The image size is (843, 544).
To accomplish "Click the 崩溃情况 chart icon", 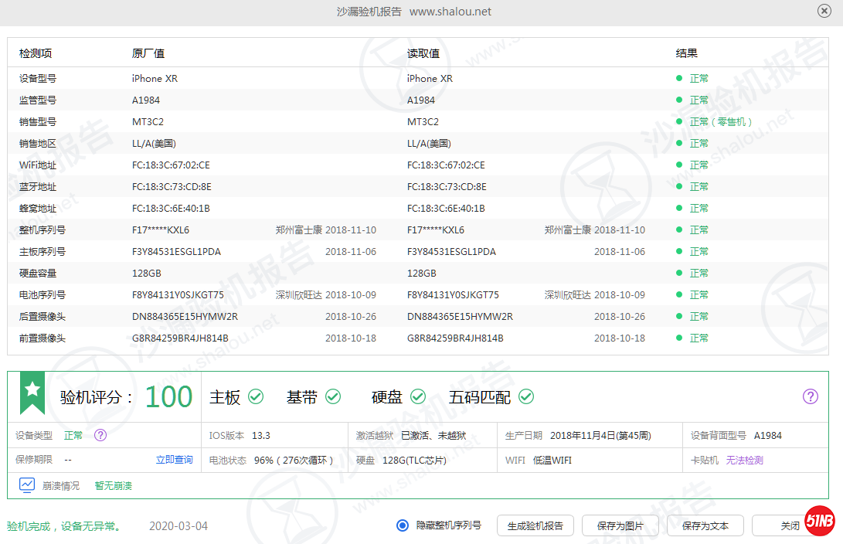I will pos(26,485).
